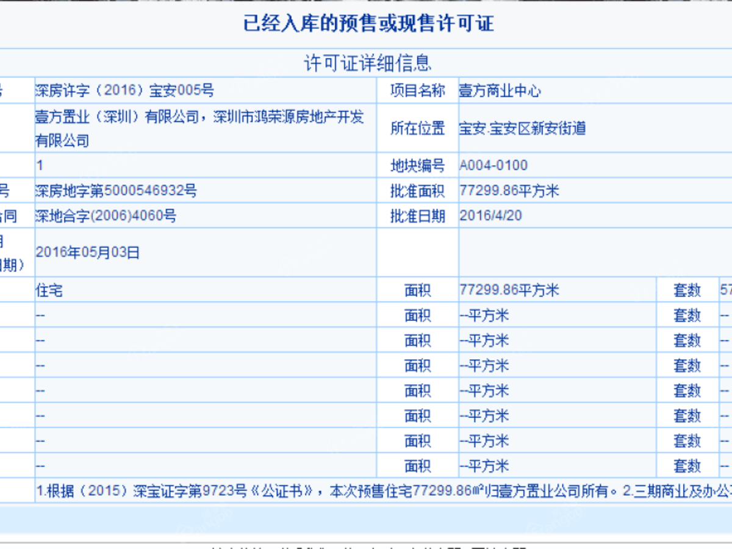
Task: Select land certificate 深房地字第5000546932号
Action: tap(116, 191)
